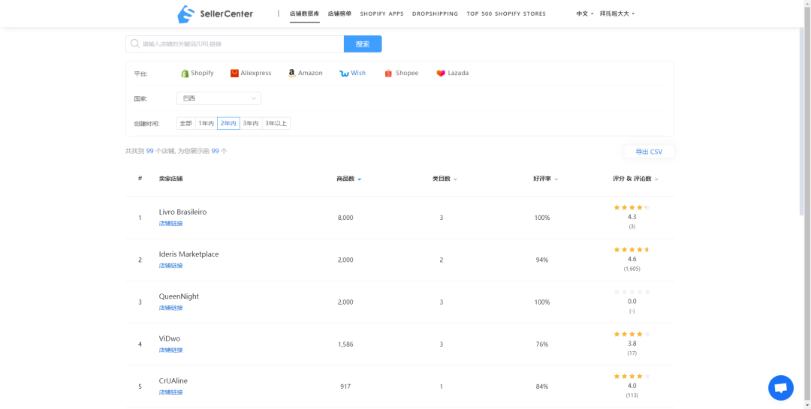Expand the 中文 language dropdown

click(584, 14)
